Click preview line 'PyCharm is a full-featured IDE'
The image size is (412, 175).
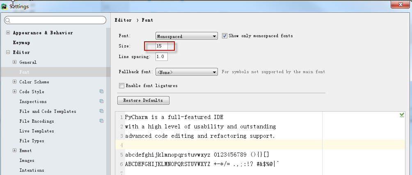(x=174, y=117)
